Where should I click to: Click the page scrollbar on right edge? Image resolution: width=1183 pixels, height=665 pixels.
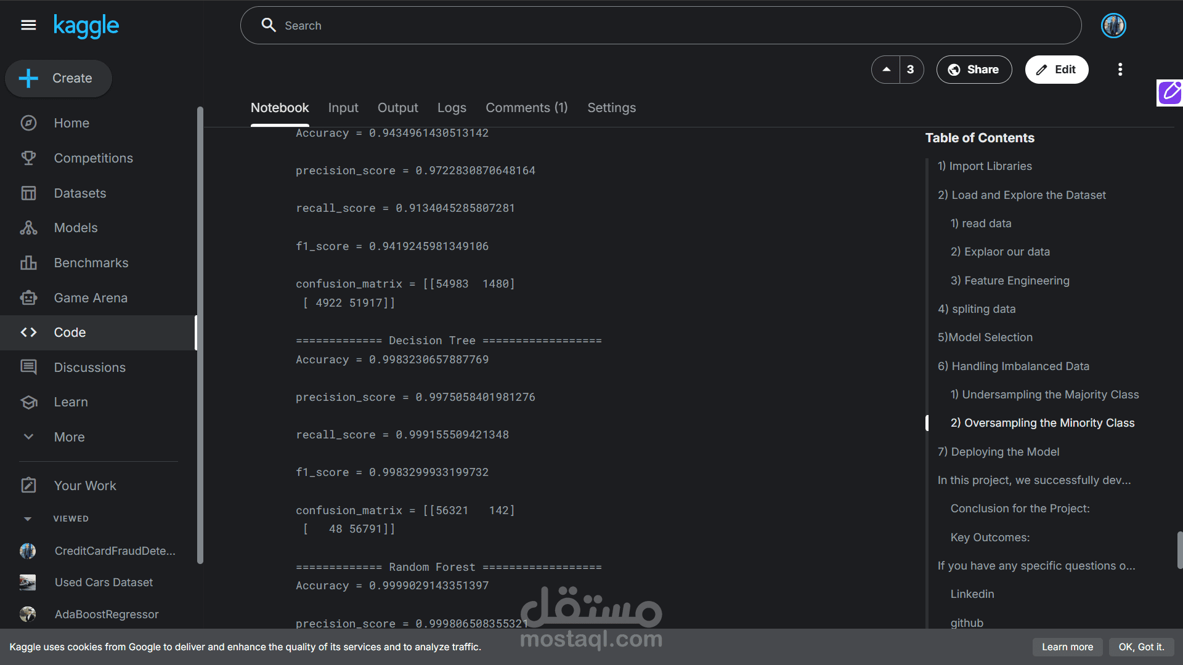(1179, 550)
